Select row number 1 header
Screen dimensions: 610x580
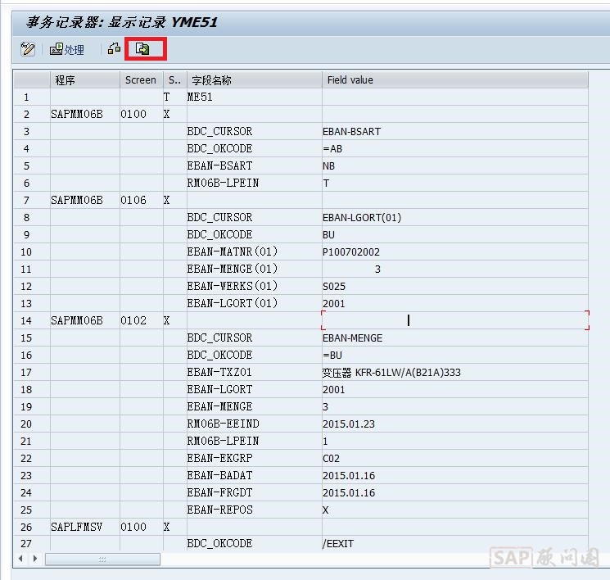click(x=27, y=97)
